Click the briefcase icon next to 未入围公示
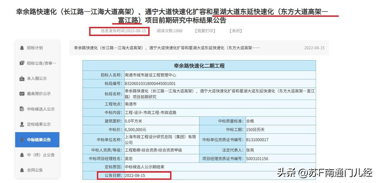378x183 pixels. click(x=21, y=78)
